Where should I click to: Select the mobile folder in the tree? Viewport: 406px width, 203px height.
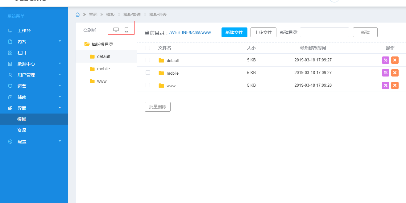click(x=103, y=69)
